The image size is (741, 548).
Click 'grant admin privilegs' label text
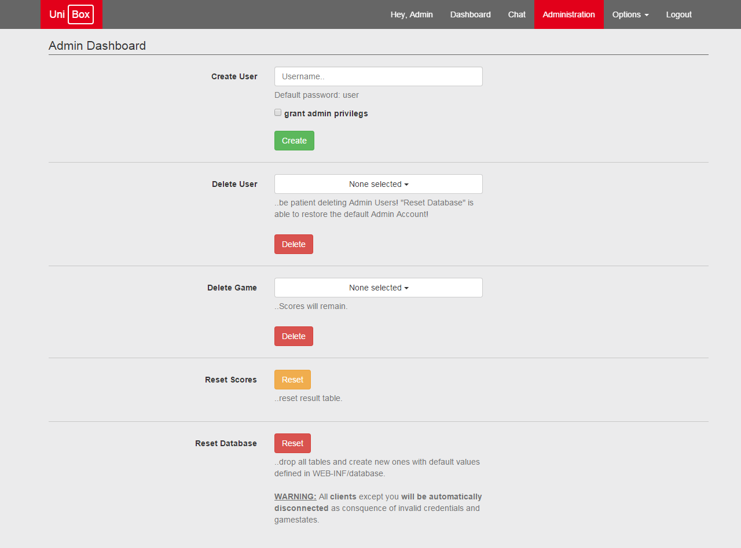coord(326,113)
